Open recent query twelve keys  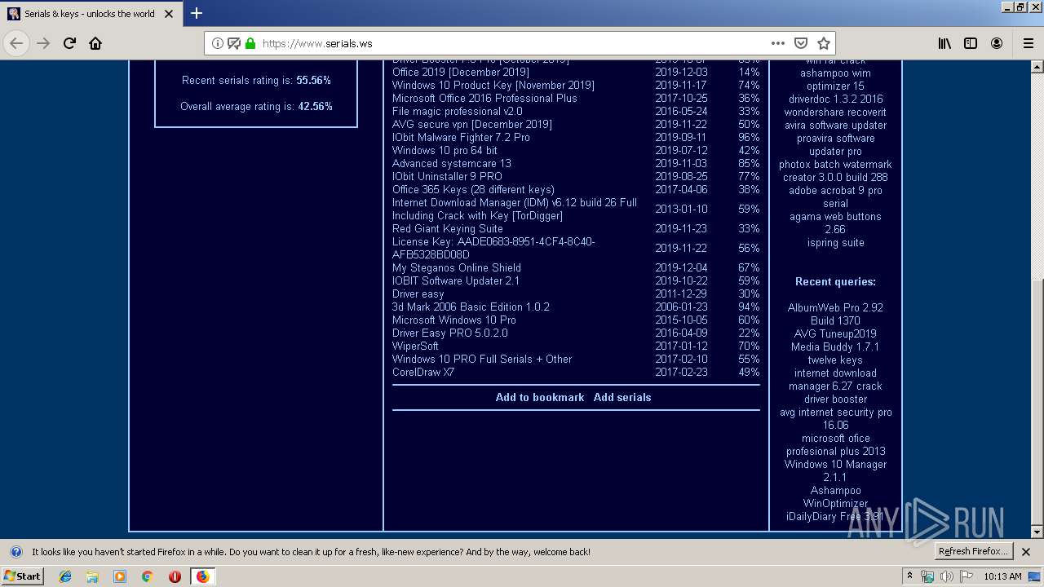point(835,360)
